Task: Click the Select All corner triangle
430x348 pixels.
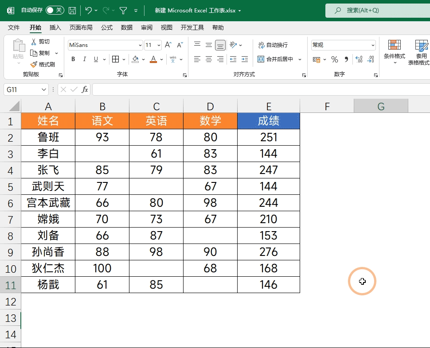Action: [14, 106]
